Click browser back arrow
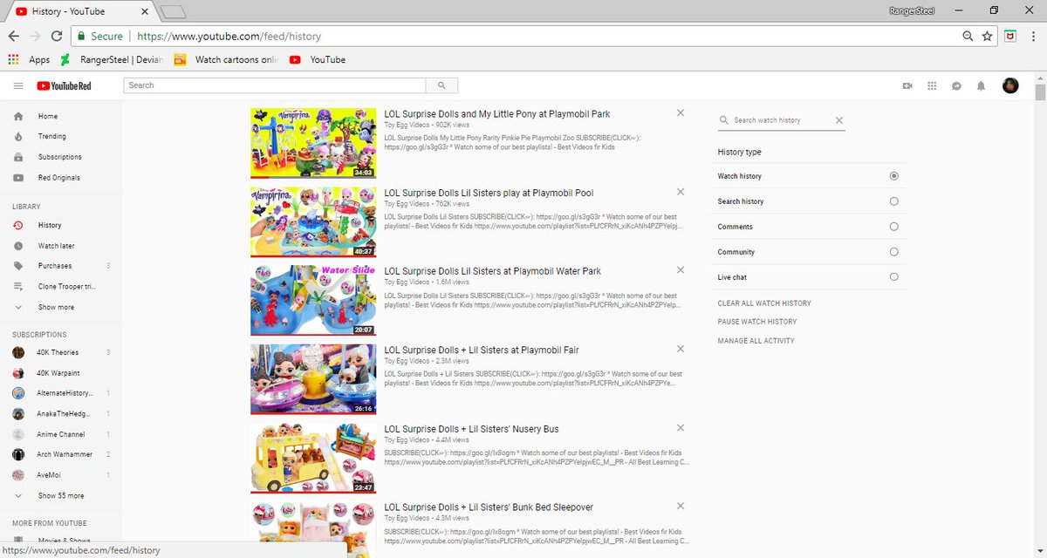Viewport: 1047px width, 558px height. click(14, 37)
